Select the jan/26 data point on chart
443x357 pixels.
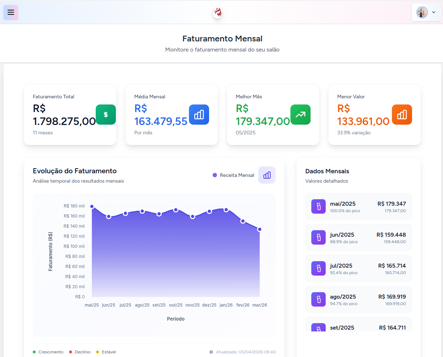pyautogui.click(x=226, y=210)
